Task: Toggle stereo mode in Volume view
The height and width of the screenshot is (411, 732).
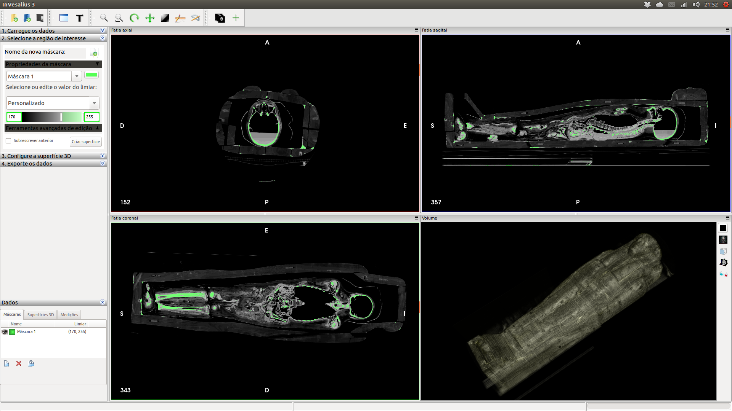Action: point(723,274)
